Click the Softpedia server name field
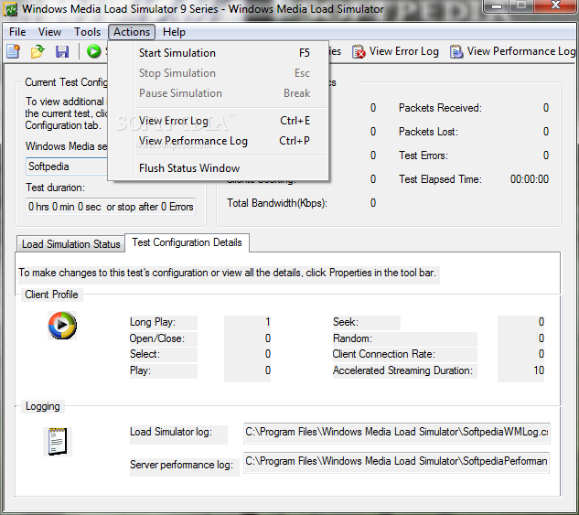 click(68, 166)
